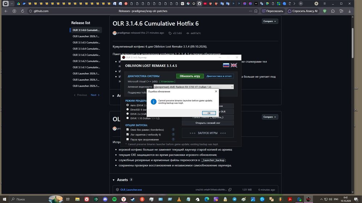Expand the tab list chevron at top left
The width and height of the screenshot is (362, 203).
(x=12, y=4)
